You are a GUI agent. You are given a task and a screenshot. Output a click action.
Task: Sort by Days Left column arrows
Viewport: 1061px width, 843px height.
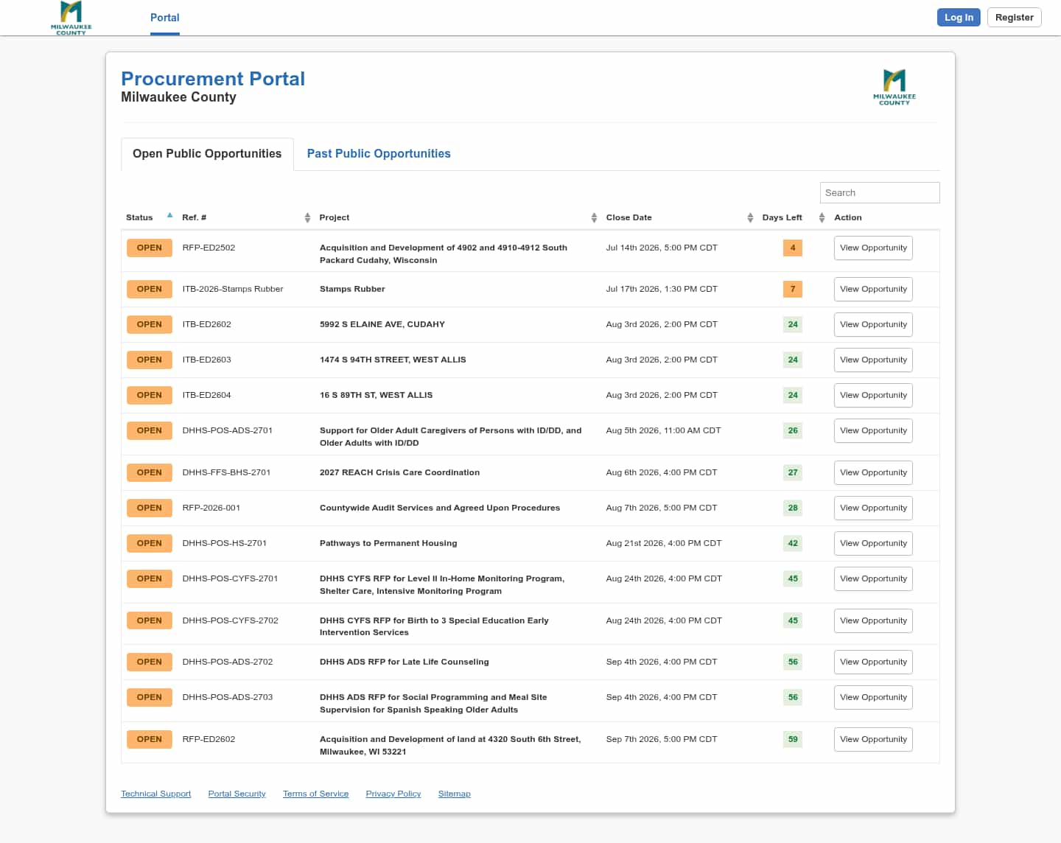tap(822, 217)
